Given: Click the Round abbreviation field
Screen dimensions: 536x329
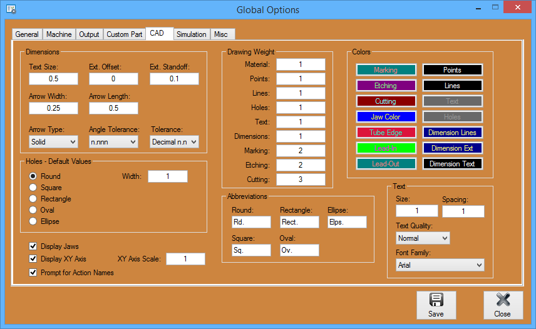Looking at the screenshot, I should click(x=251, y=222).
